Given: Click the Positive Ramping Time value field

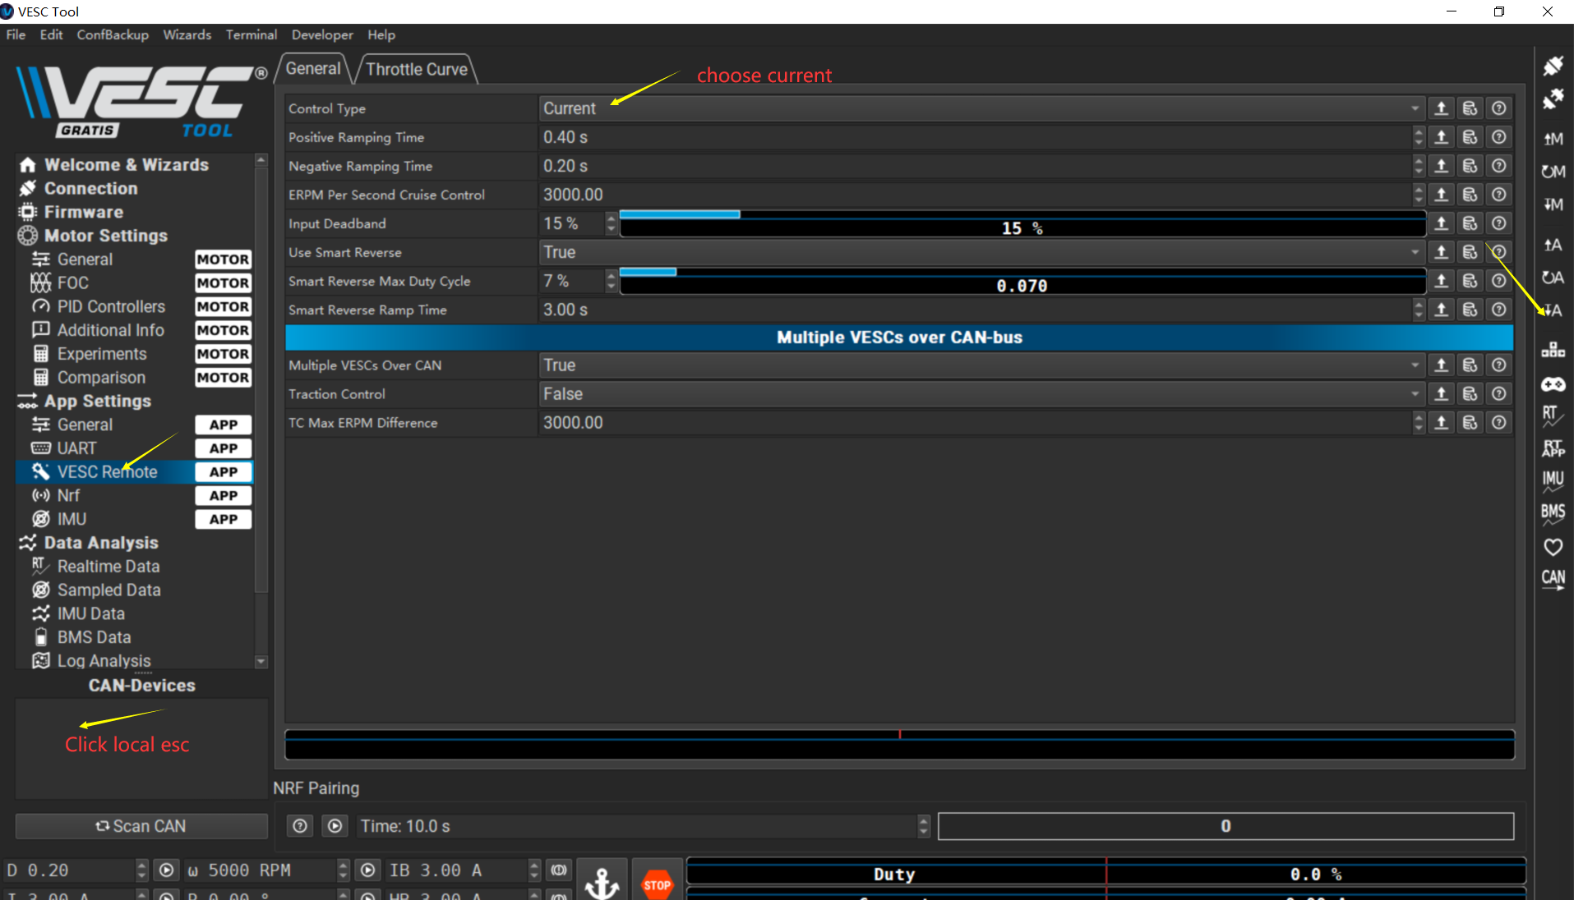Looking at the screenshot, I should click(974, 137).
